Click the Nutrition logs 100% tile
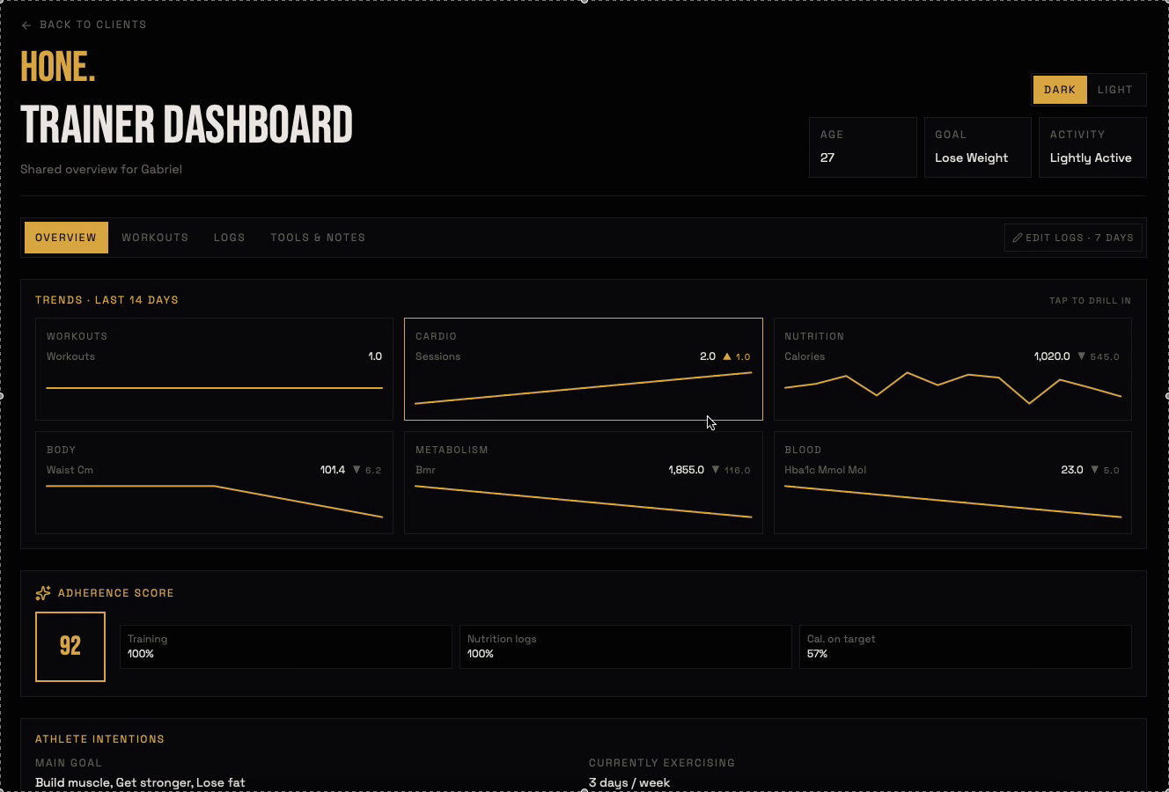 (x=626, y=647)
